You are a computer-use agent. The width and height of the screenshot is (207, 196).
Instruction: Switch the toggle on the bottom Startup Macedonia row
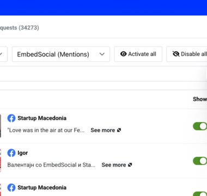coord(200,194)
